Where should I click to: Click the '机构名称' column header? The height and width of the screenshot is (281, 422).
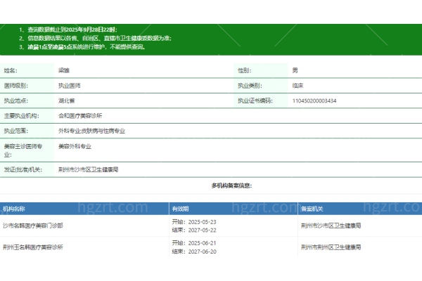[14, 209]
